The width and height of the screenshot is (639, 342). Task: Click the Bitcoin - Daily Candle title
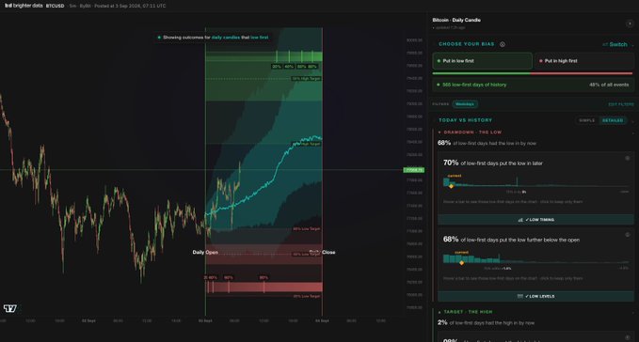(456, 20)
